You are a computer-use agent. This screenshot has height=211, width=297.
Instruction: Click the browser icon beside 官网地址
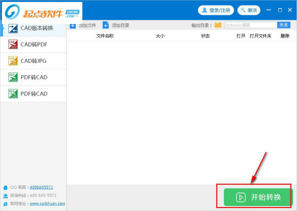[5, 204]
